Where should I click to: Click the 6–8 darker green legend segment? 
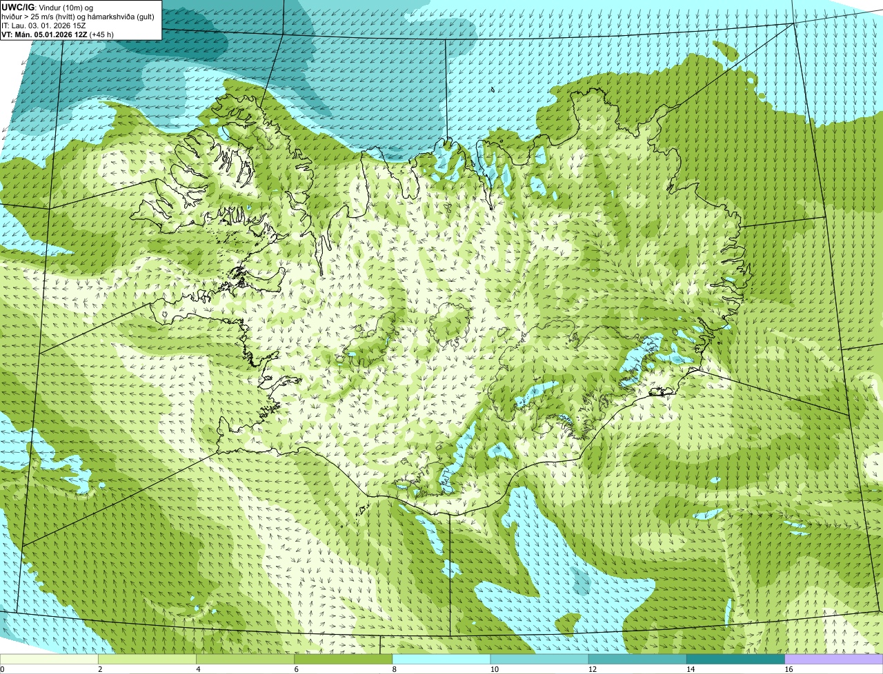(x=343, y=659)
